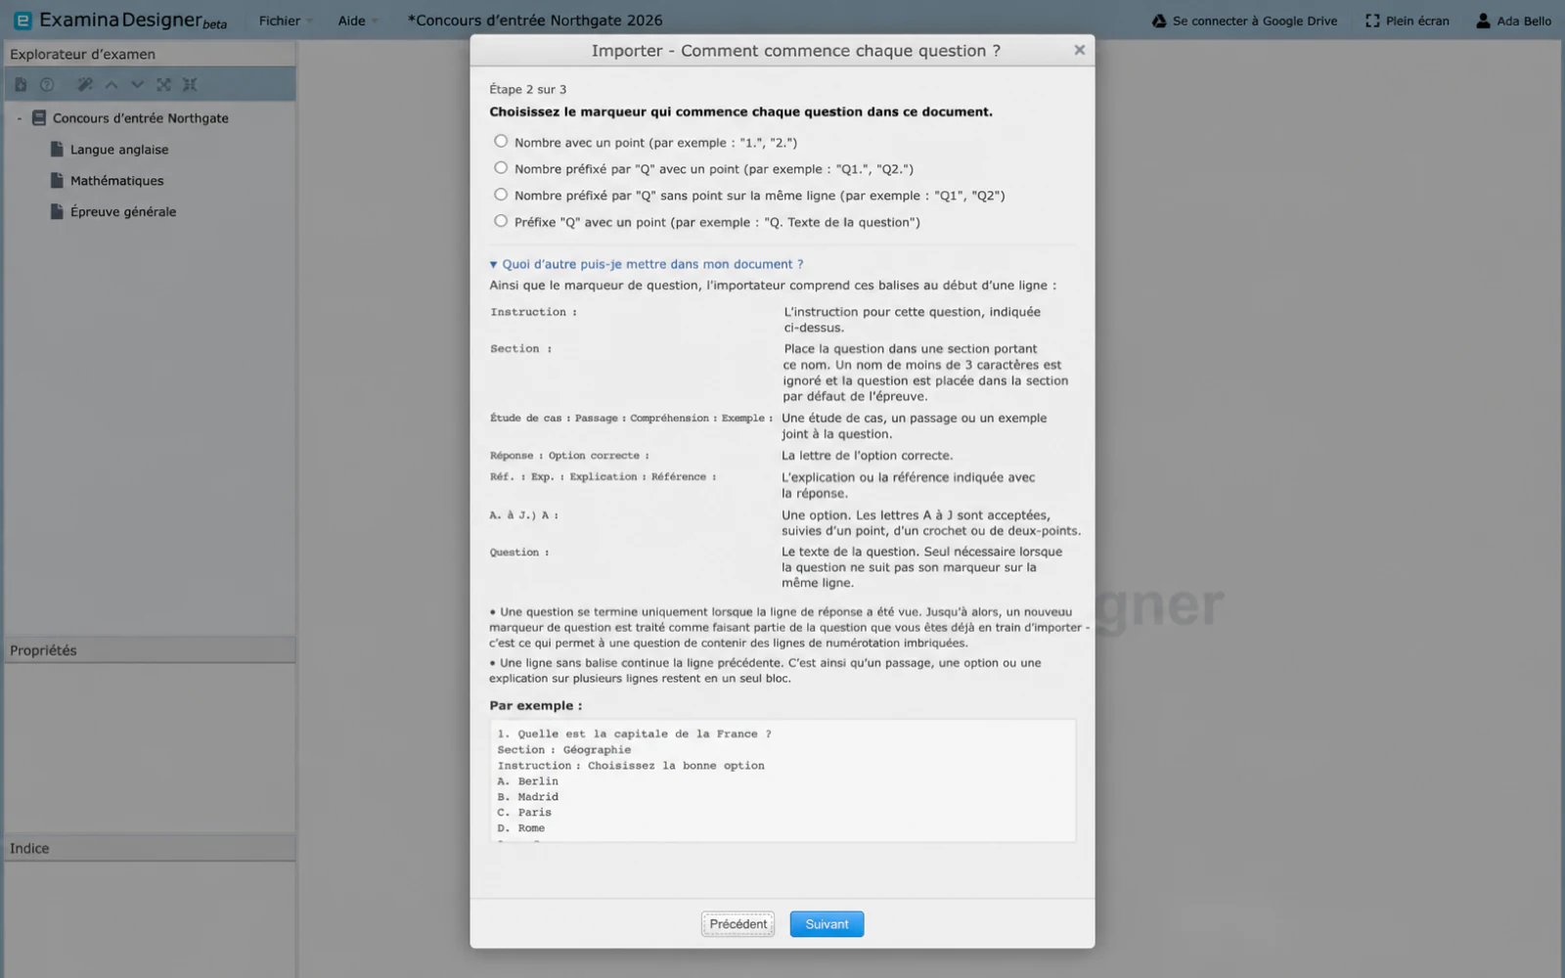1565x978 pixels.
Task: Click the Examina Designer logo icon
Action: (22, 21)
